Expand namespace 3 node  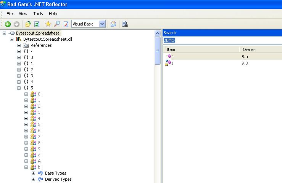click(x=19, y=76)
